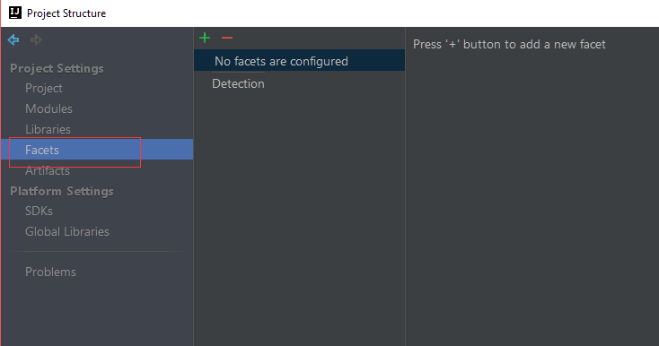
Task: Go to Libraries in Project Settings
Action: coord(48,129)
